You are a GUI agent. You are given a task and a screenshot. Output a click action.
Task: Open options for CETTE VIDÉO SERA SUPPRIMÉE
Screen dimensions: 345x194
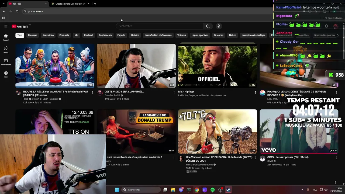174,92
